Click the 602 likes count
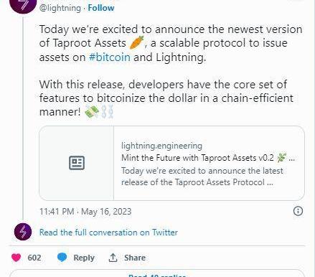315x277 pixels. 34,258
